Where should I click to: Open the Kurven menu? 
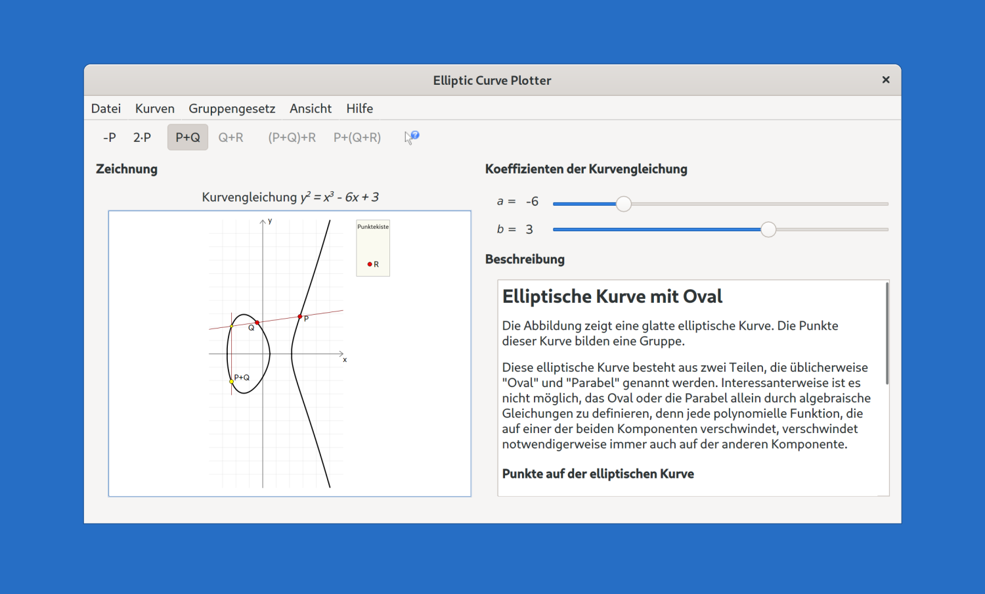(x=155, y=108)
